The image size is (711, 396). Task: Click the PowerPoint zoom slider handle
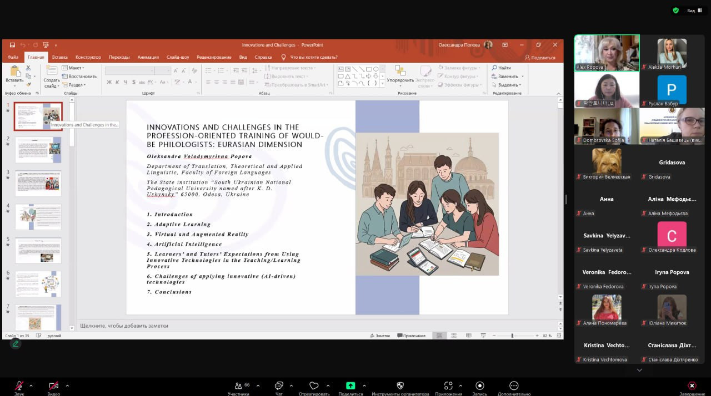point(512,336)
